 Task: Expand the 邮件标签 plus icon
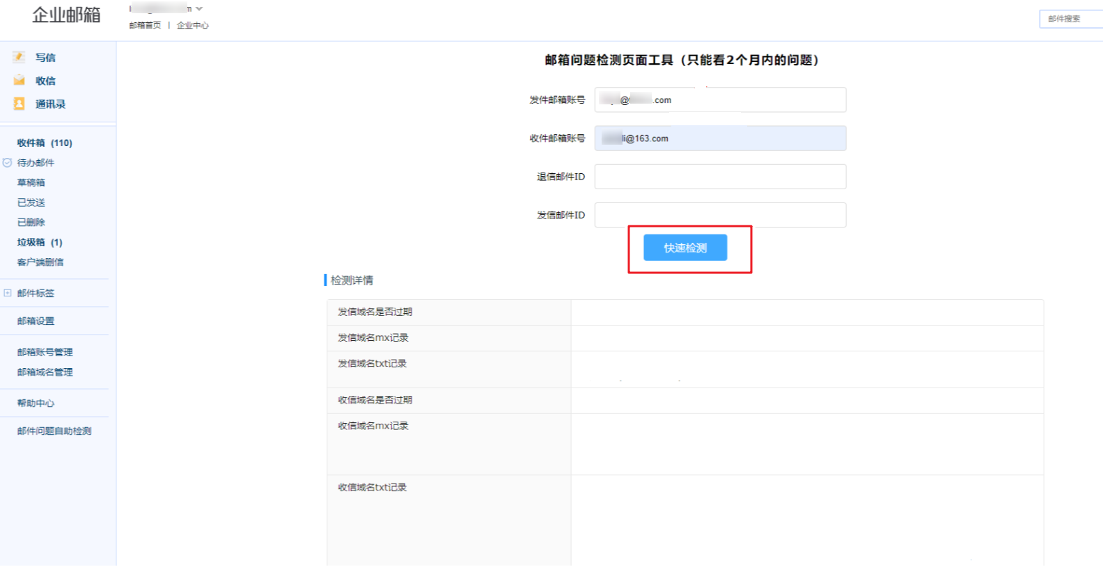[8, 293]
